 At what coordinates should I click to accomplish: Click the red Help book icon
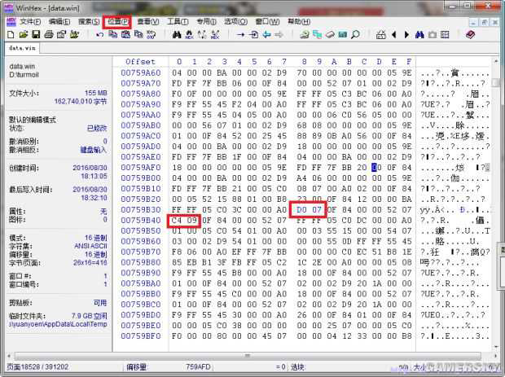(x=470, y=35)
